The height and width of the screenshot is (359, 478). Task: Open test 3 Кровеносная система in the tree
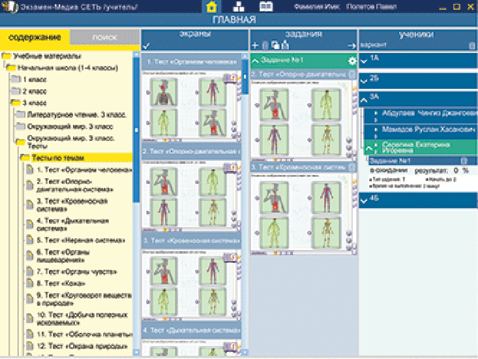coord(72,205)
